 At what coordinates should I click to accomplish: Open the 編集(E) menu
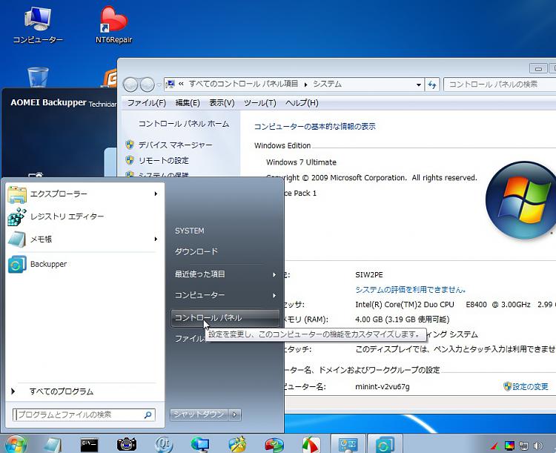tap(188, 103)
